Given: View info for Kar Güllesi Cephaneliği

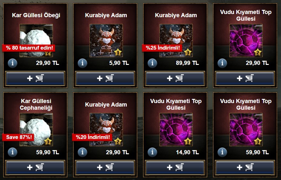Looking at the screenshot, I should pyautogui.click(x=12, y=152).
